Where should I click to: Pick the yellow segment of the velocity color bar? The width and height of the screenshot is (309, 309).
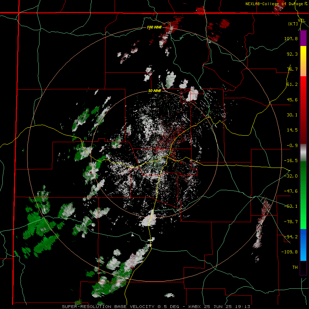tap(303, 54)
